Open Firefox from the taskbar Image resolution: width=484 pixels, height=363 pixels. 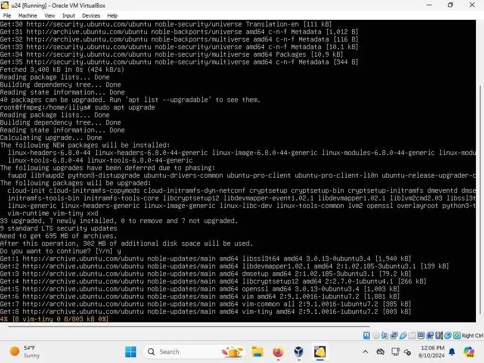278,352
